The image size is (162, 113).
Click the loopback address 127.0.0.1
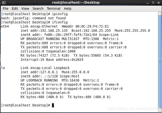click(49, 72)
